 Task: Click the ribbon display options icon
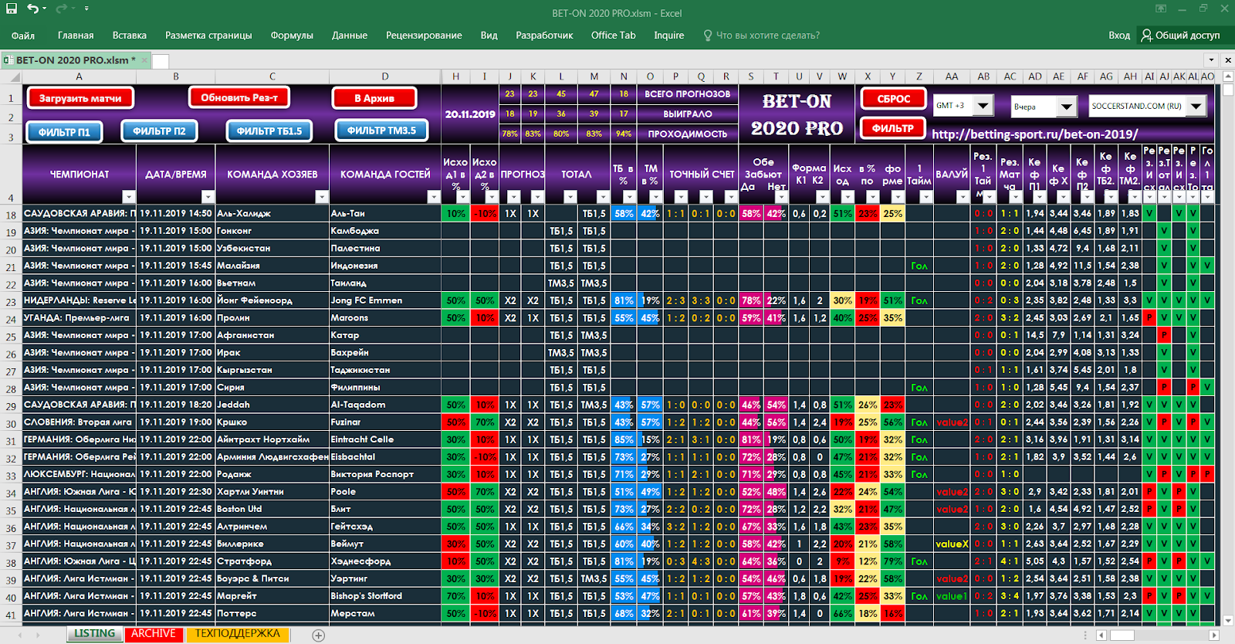(x=1161, y=8)
